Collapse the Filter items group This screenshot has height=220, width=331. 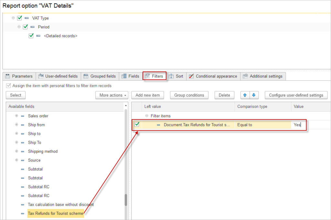(147, 116)
